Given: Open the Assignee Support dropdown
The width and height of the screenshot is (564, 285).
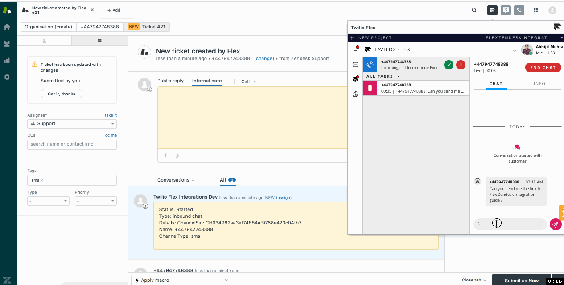Looking at the screenshot, I should point(72,124).
